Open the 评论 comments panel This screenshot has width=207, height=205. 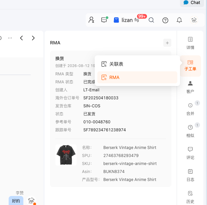pos(190,153)
